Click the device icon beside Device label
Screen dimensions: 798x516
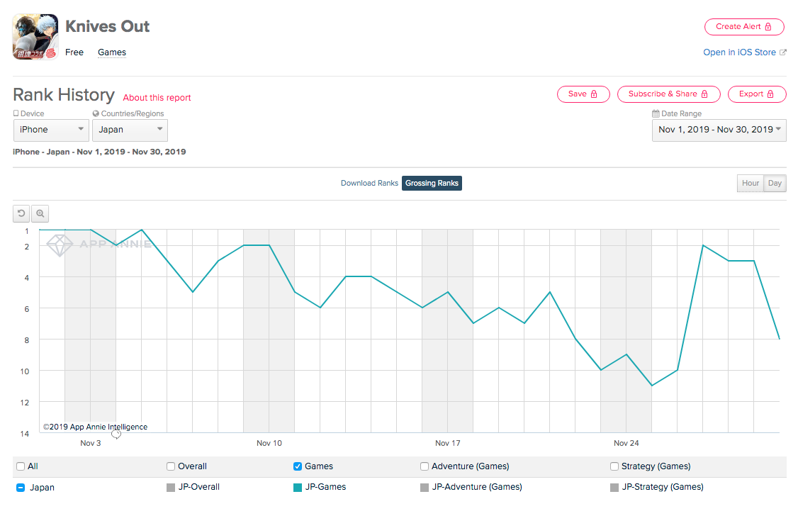pos(16,113)
